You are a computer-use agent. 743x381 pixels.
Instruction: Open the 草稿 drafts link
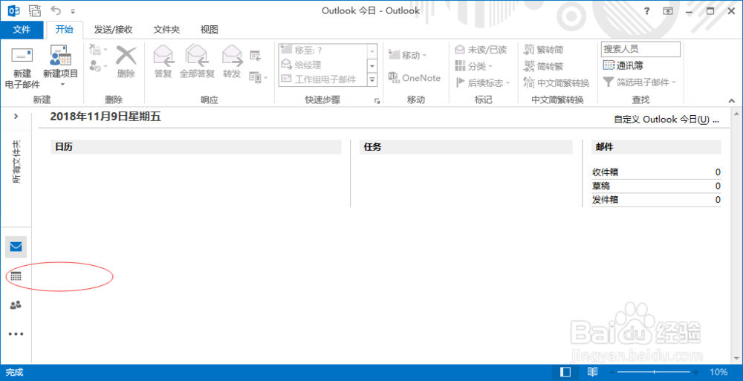coord(601,186)
